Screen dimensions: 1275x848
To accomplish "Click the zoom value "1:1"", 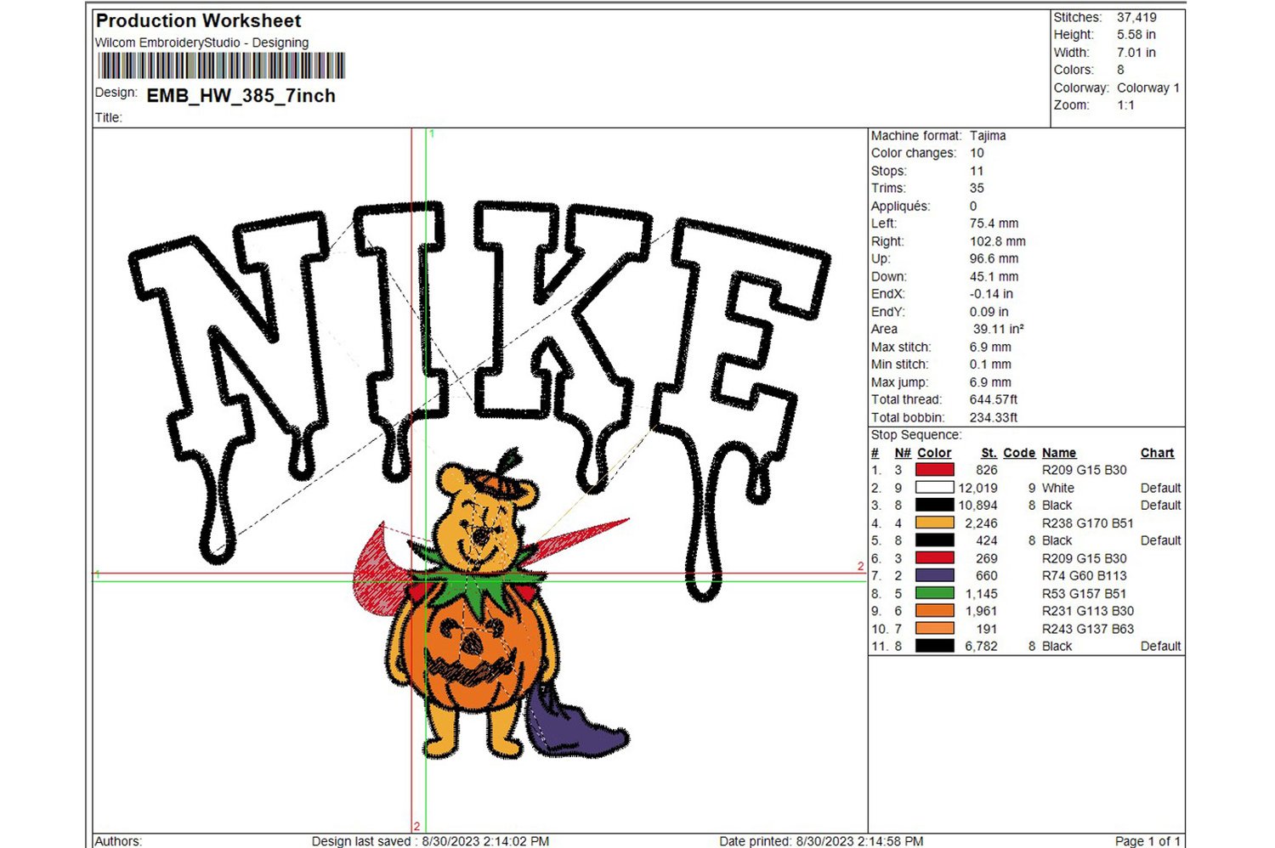I will [x=1126, y=105].
